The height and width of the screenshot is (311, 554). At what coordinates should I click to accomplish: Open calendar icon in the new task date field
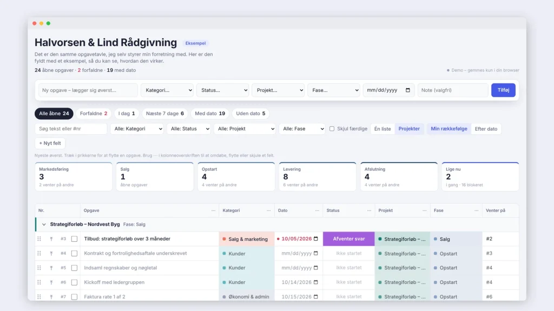tap(408, 90)
